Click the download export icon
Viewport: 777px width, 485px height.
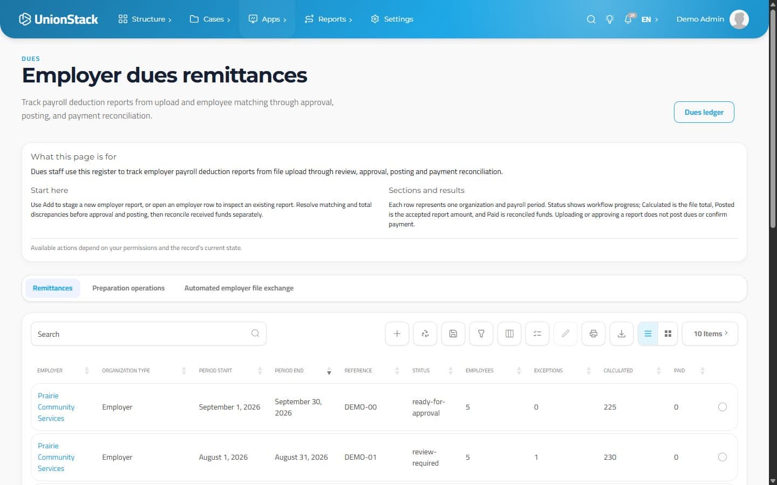pyautogui.click(x=622, y=334)
